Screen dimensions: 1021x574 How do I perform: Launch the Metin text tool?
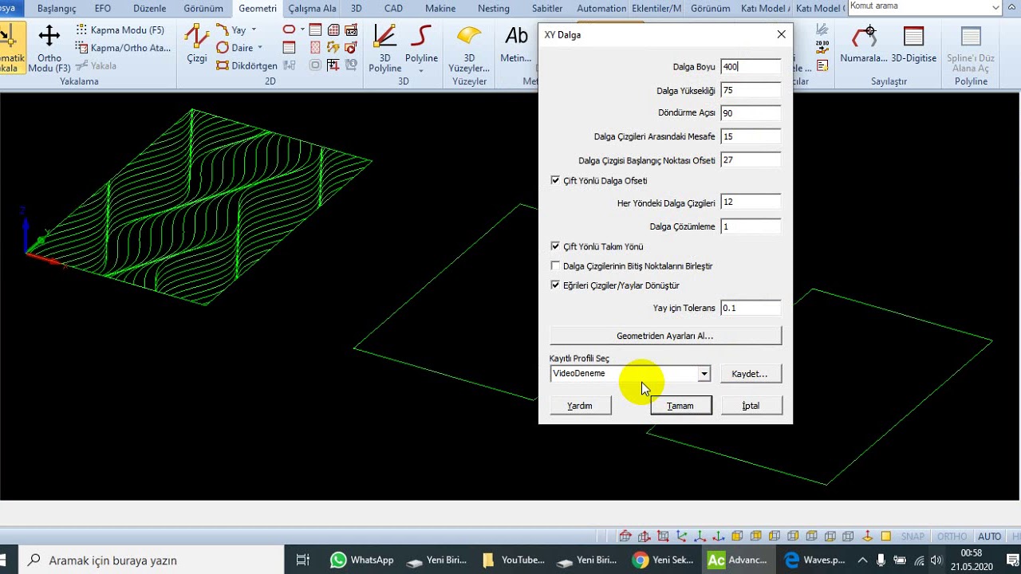point(516,44)
